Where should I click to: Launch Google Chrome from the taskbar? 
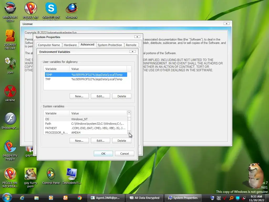(79, 198)
